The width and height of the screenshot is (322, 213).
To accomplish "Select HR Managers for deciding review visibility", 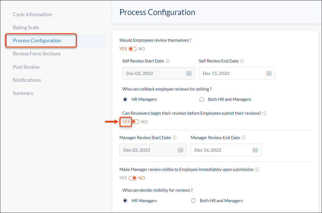I will (x=125, y=201).
